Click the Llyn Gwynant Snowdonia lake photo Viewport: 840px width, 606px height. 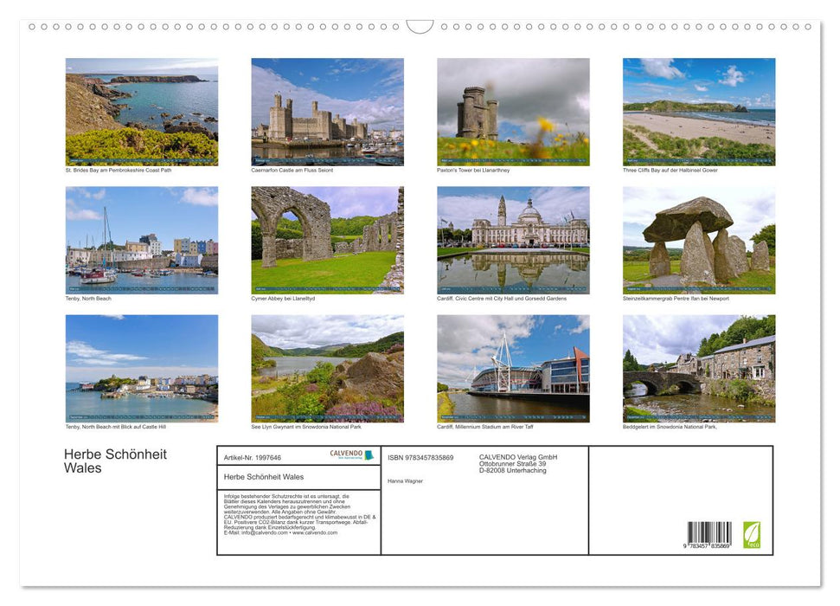pyautogui.click(x=327, y=367)
